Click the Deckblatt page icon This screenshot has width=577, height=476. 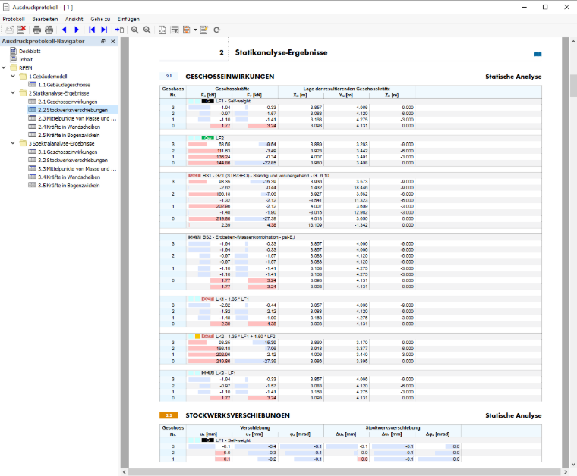(x=14, y=51)
